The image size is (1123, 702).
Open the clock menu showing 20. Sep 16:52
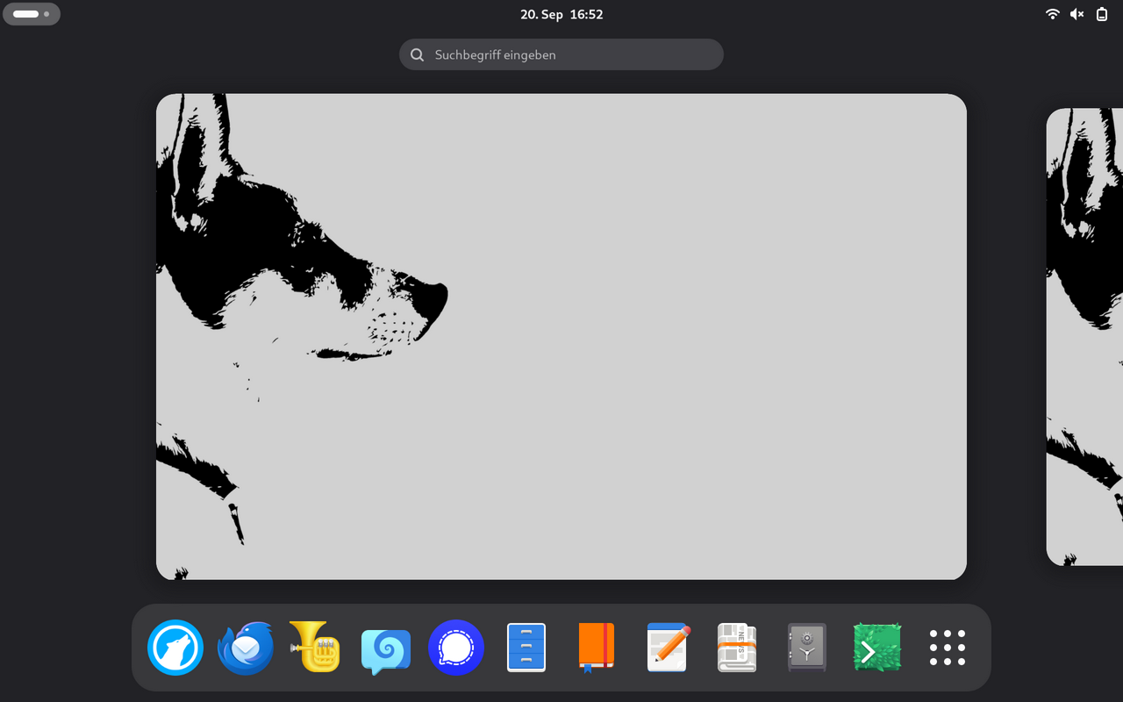(561, 14)
